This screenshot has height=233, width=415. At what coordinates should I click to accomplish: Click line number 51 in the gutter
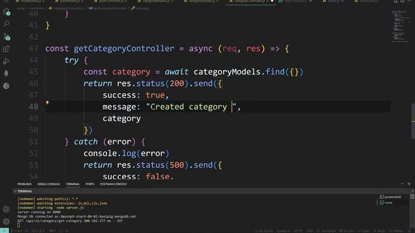click(33, 142)
